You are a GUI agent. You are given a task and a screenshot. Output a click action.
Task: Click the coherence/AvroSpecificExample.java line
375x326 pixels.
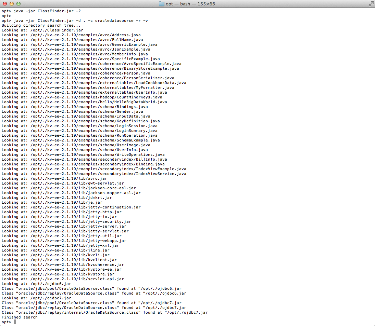tap(91, 64)
